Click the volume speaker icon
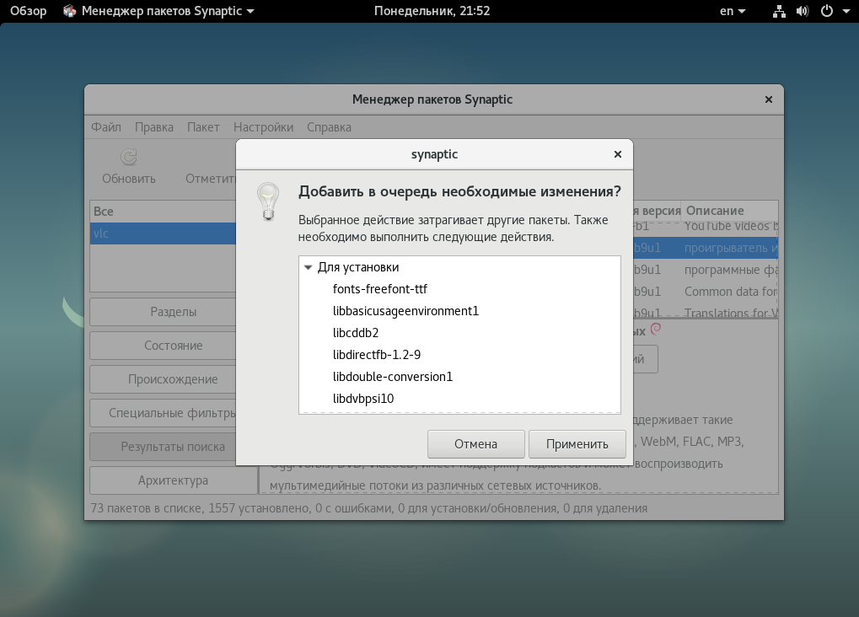Image resolution: width=859 pixels, height=617 pixels. 803,11
